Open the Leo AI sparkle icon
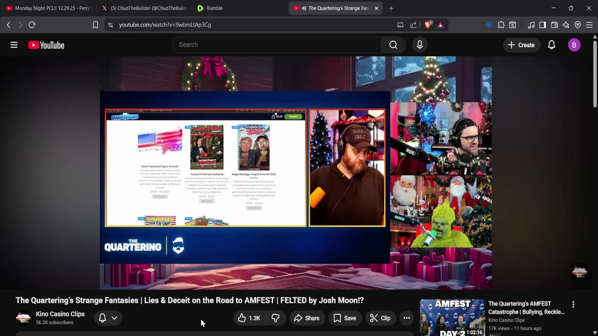The width and height of the screenshot is (598, 336). [566, 25]
